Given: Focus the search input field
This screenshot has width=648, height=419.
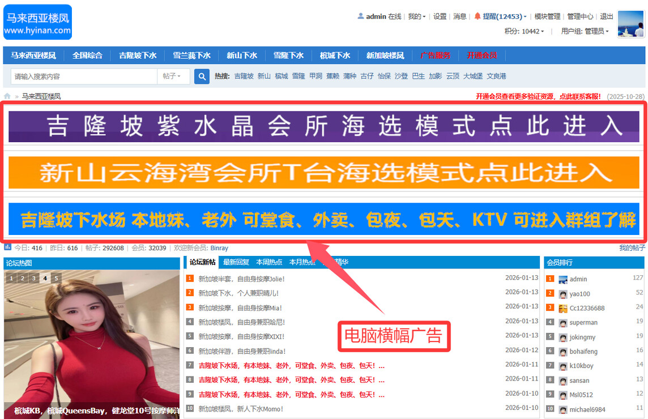Looking at the screenshot, I should 84,76.
